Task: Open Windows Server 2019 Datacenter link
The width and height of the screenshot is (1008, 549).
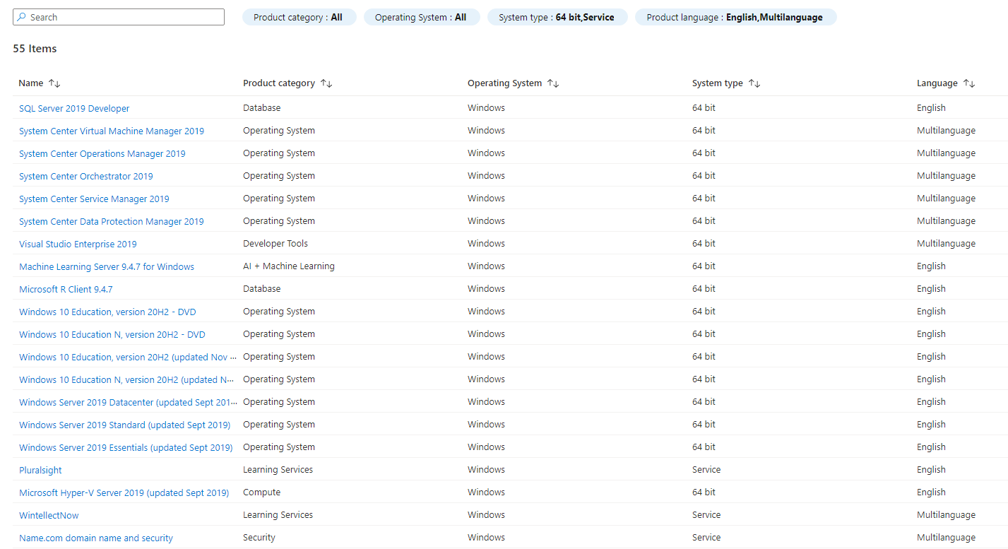Action: [128, 402]
